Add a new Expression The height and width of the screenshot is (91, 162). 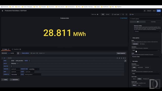point(14,80)
